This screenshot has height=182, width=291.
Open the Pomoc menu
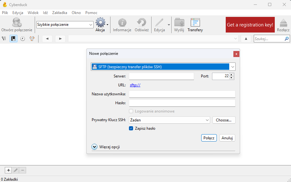tap(91, 13)
